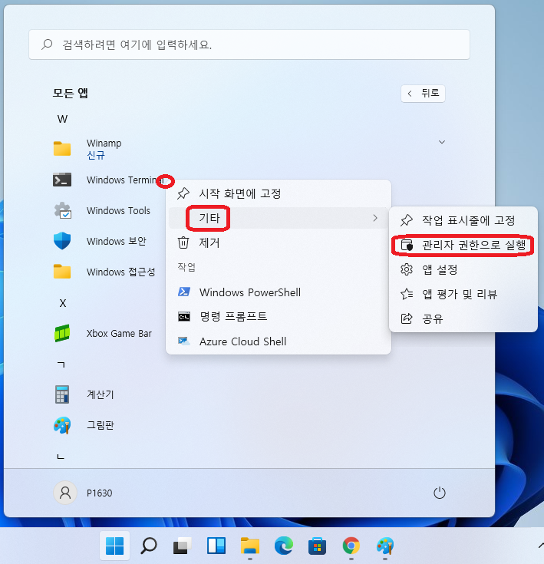The height and width of the screenshot is (564, 544).
Task: Open 앱 설정 from submenu
Action: (463, 269)
